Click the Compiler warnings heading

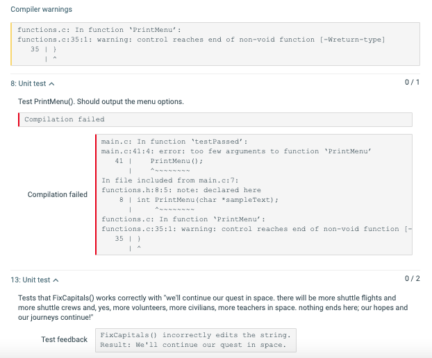(42, 9)
